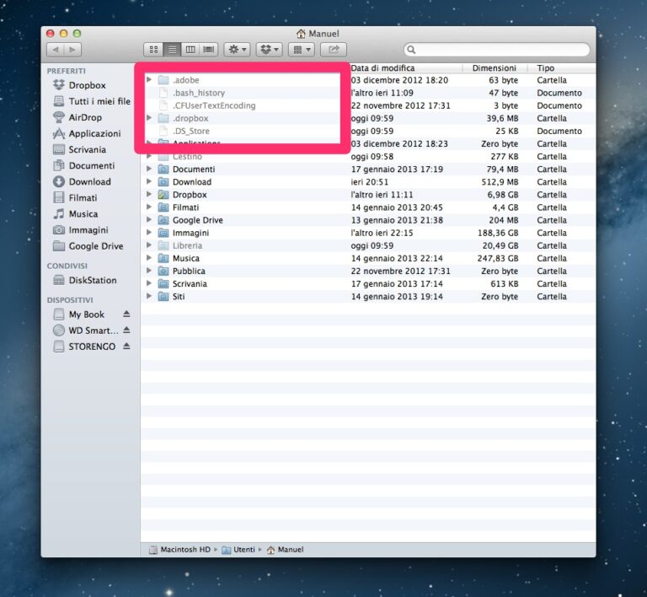Sort by Data di modifica column

coord(404,67)
